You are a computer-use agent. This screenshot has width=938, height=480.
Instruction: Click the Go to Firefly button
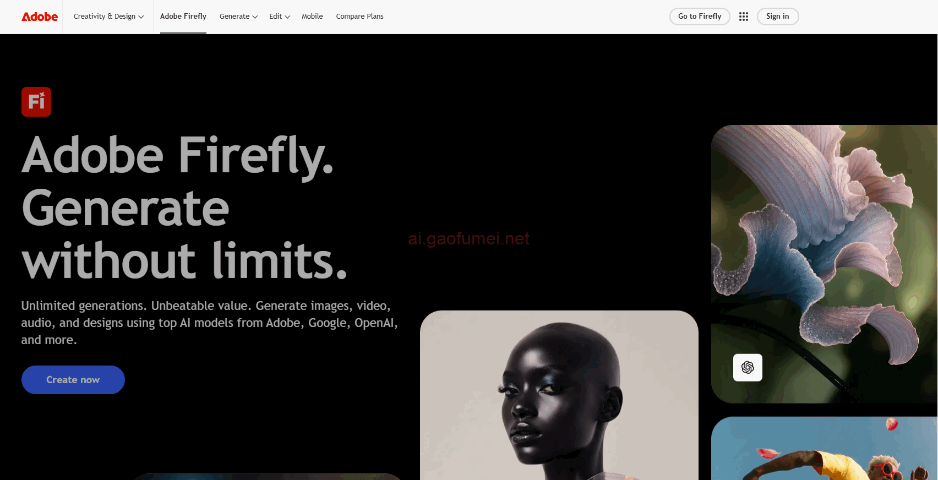click(x=700, y=17)
